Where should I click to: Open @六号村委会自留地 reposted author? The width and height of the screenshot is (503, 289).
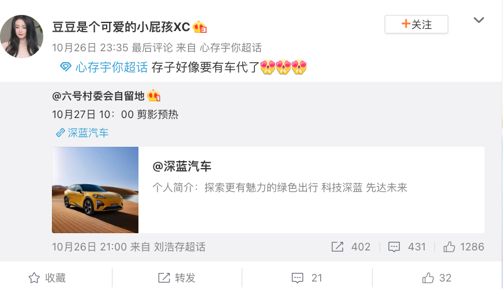pos(98,96)
